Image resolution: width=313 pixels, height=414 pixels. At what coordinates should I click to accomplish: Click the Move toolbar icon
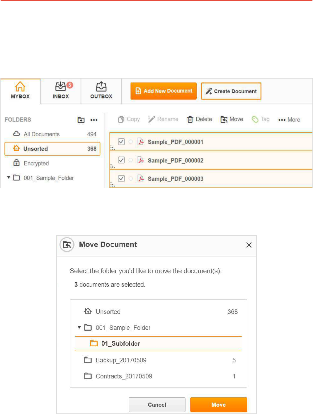click(224, 119)
